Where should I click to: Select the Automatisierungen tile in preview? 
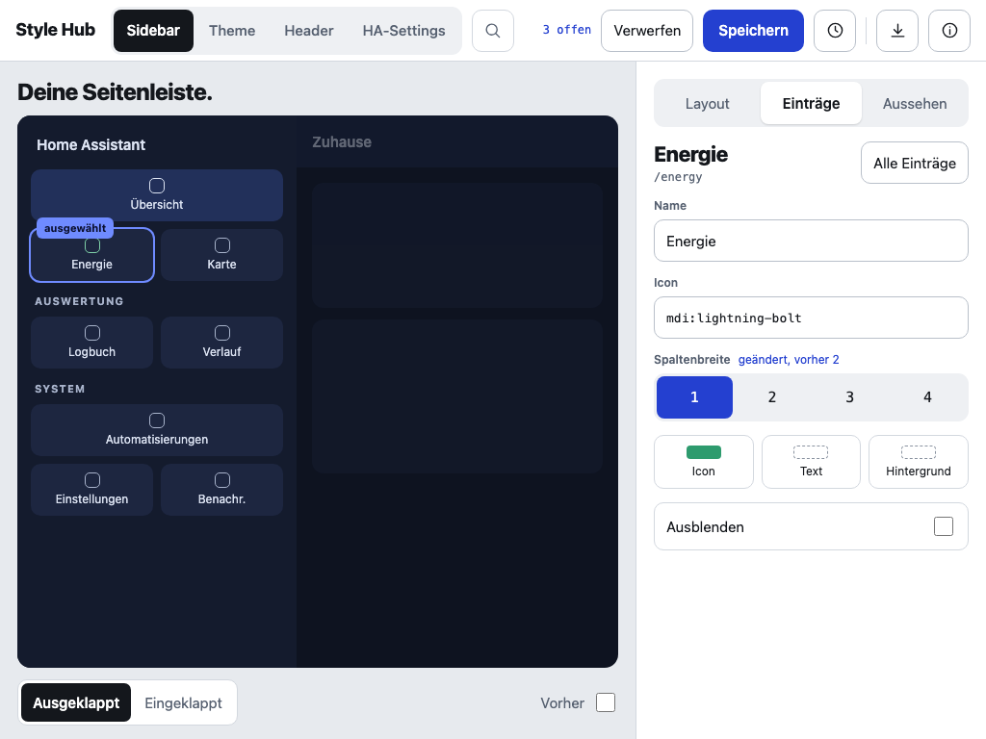[x=157, y=430]
